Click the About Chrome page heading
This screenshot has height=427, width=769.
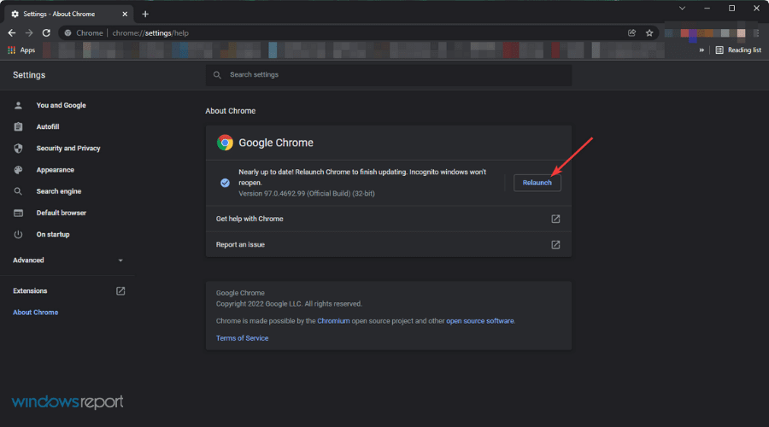click(231, 111)
